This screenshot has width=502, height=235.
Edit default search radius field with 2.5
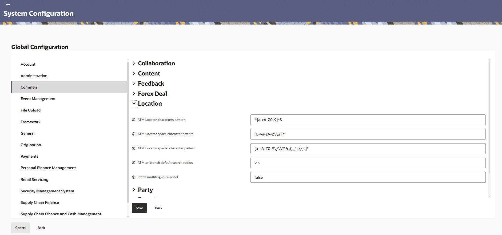click(x=368, y=163)
